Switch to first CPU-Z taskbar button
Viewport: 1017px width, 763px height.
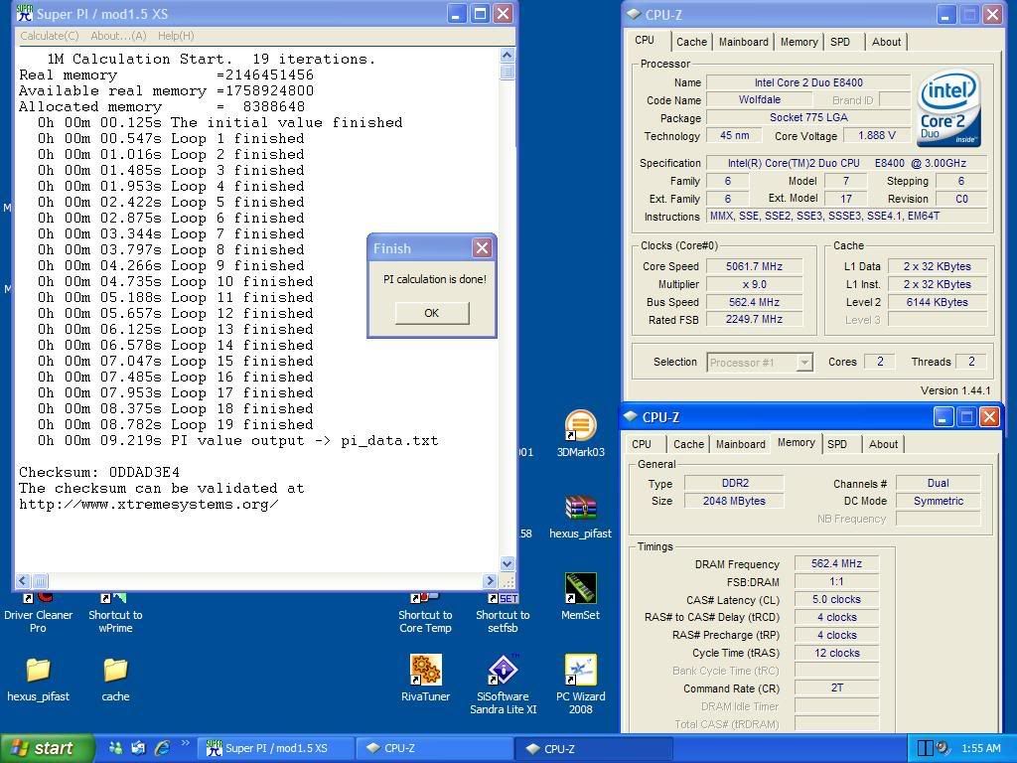[435, 748]
